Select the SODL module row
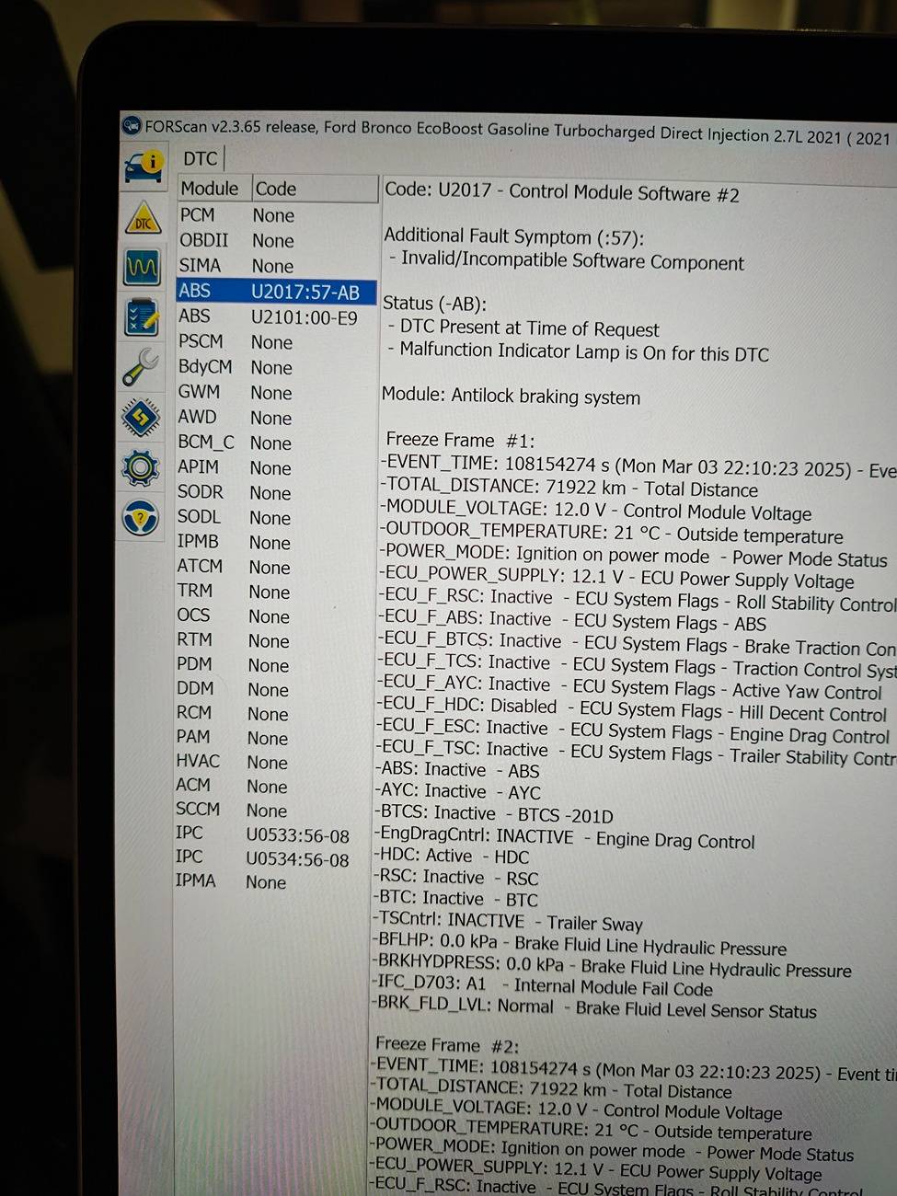 pos(275,517)
